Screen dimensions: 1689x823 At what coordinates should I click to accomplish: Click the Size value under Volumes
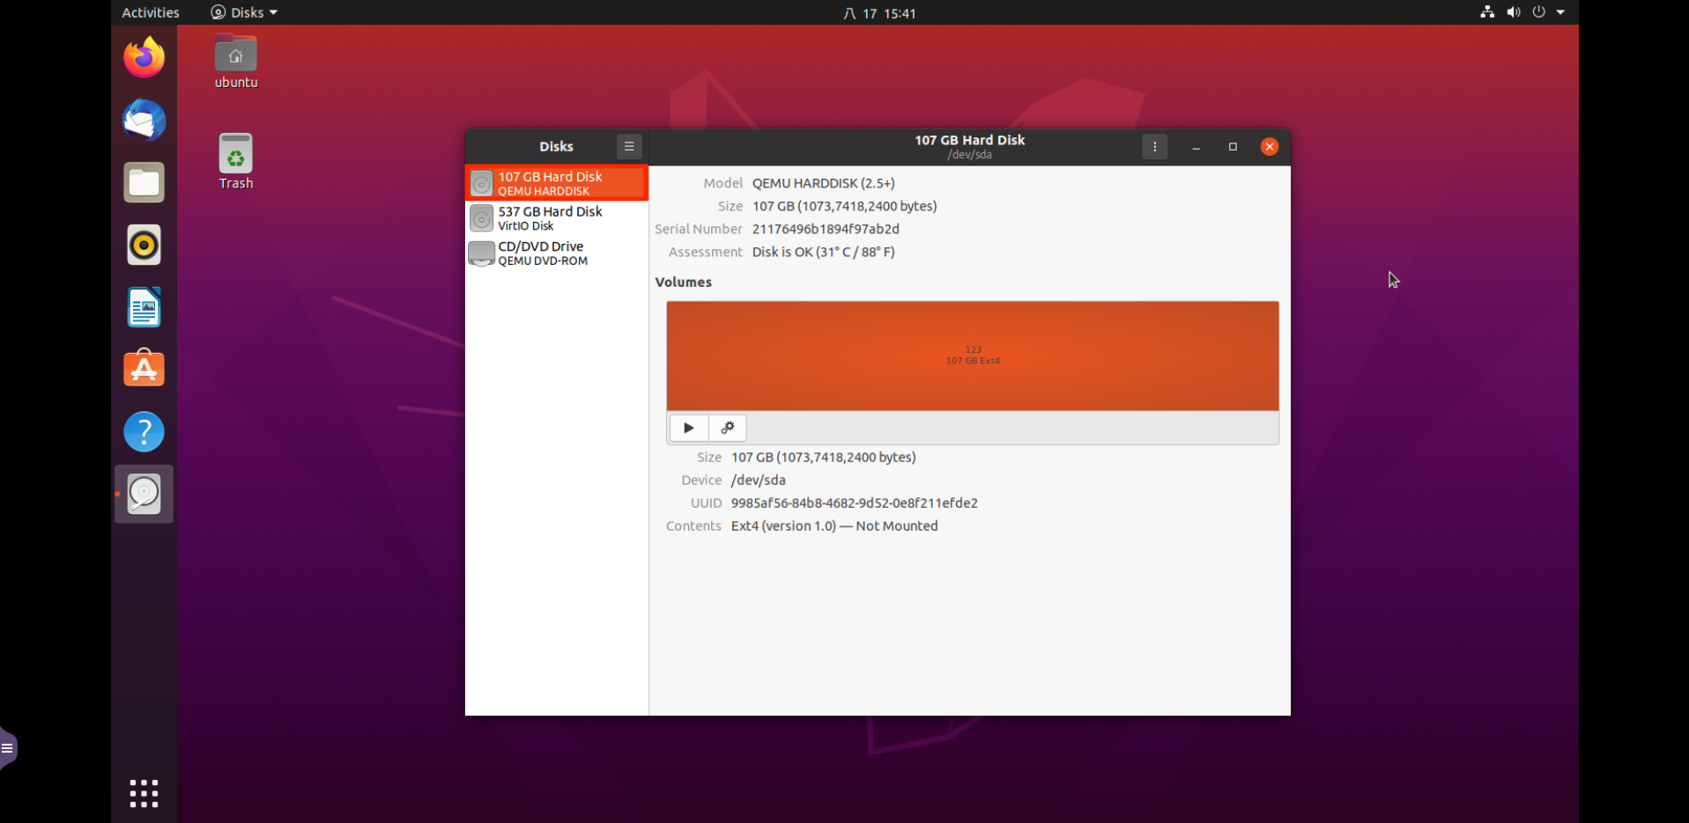824,458
